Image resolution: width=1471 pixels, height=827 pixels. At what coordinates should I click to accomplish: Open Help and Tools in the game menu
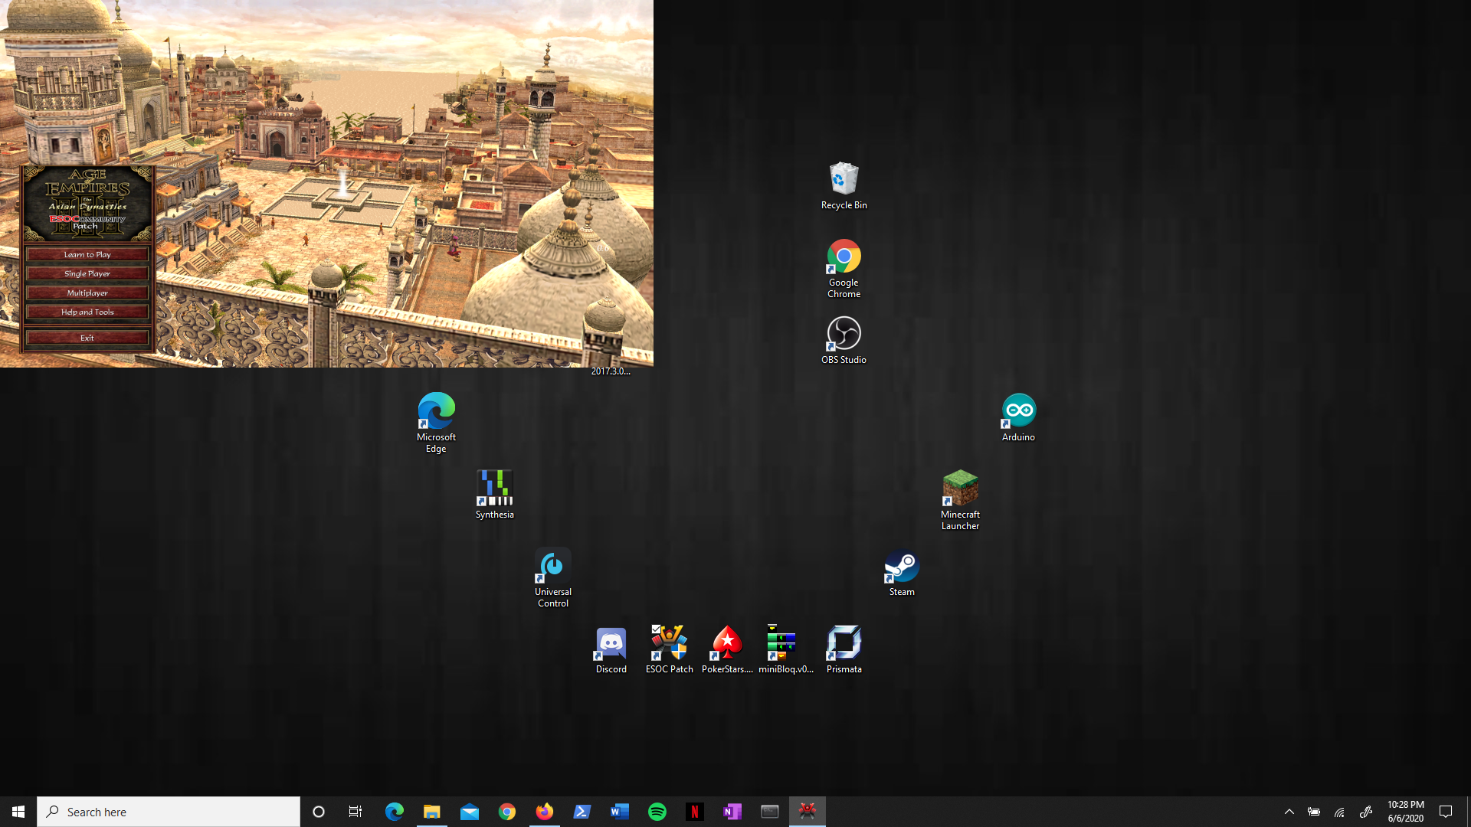pyautogui.click(x=87, y=312)
